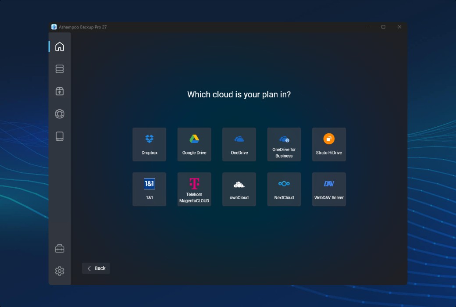Image resolution: width=456 pixels, height=307 pixels.
Task: Select Google Drive as the cloud
Action: (194, 144)
